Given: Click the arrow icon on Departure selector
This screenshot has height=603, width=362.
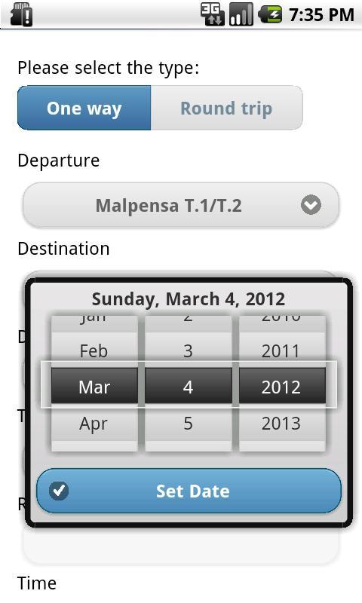Looking at the screenshot, I should click(x=311, y=205).
